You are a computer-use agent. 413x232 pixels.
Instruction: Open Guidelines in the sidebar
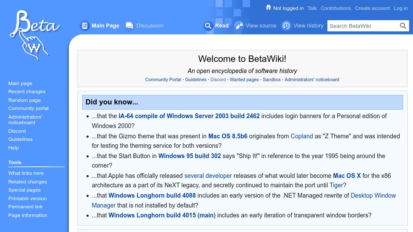20,139
